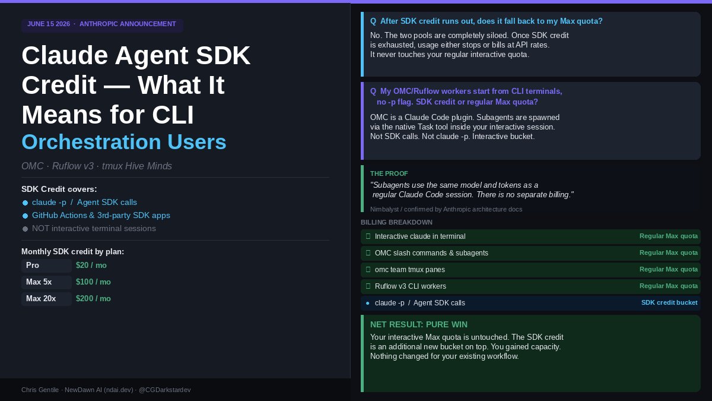Click the blue dot in the SDK credit bucket row
The image size is (712, 401).
point(368,303)
